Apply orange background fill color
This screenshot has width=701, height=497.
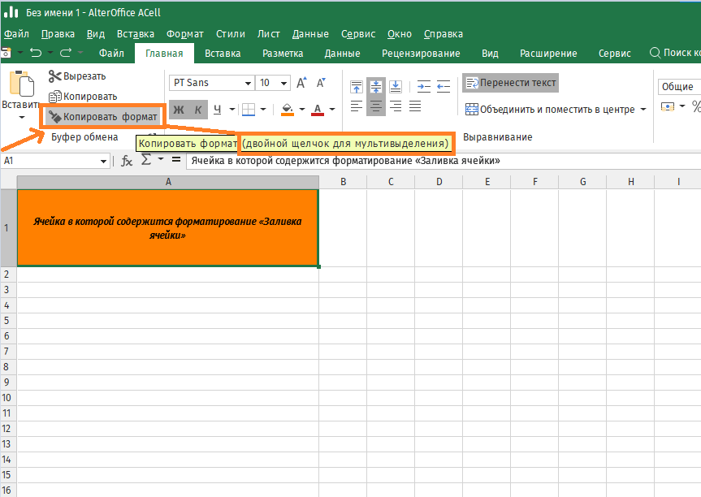click(x=287, y=110)
